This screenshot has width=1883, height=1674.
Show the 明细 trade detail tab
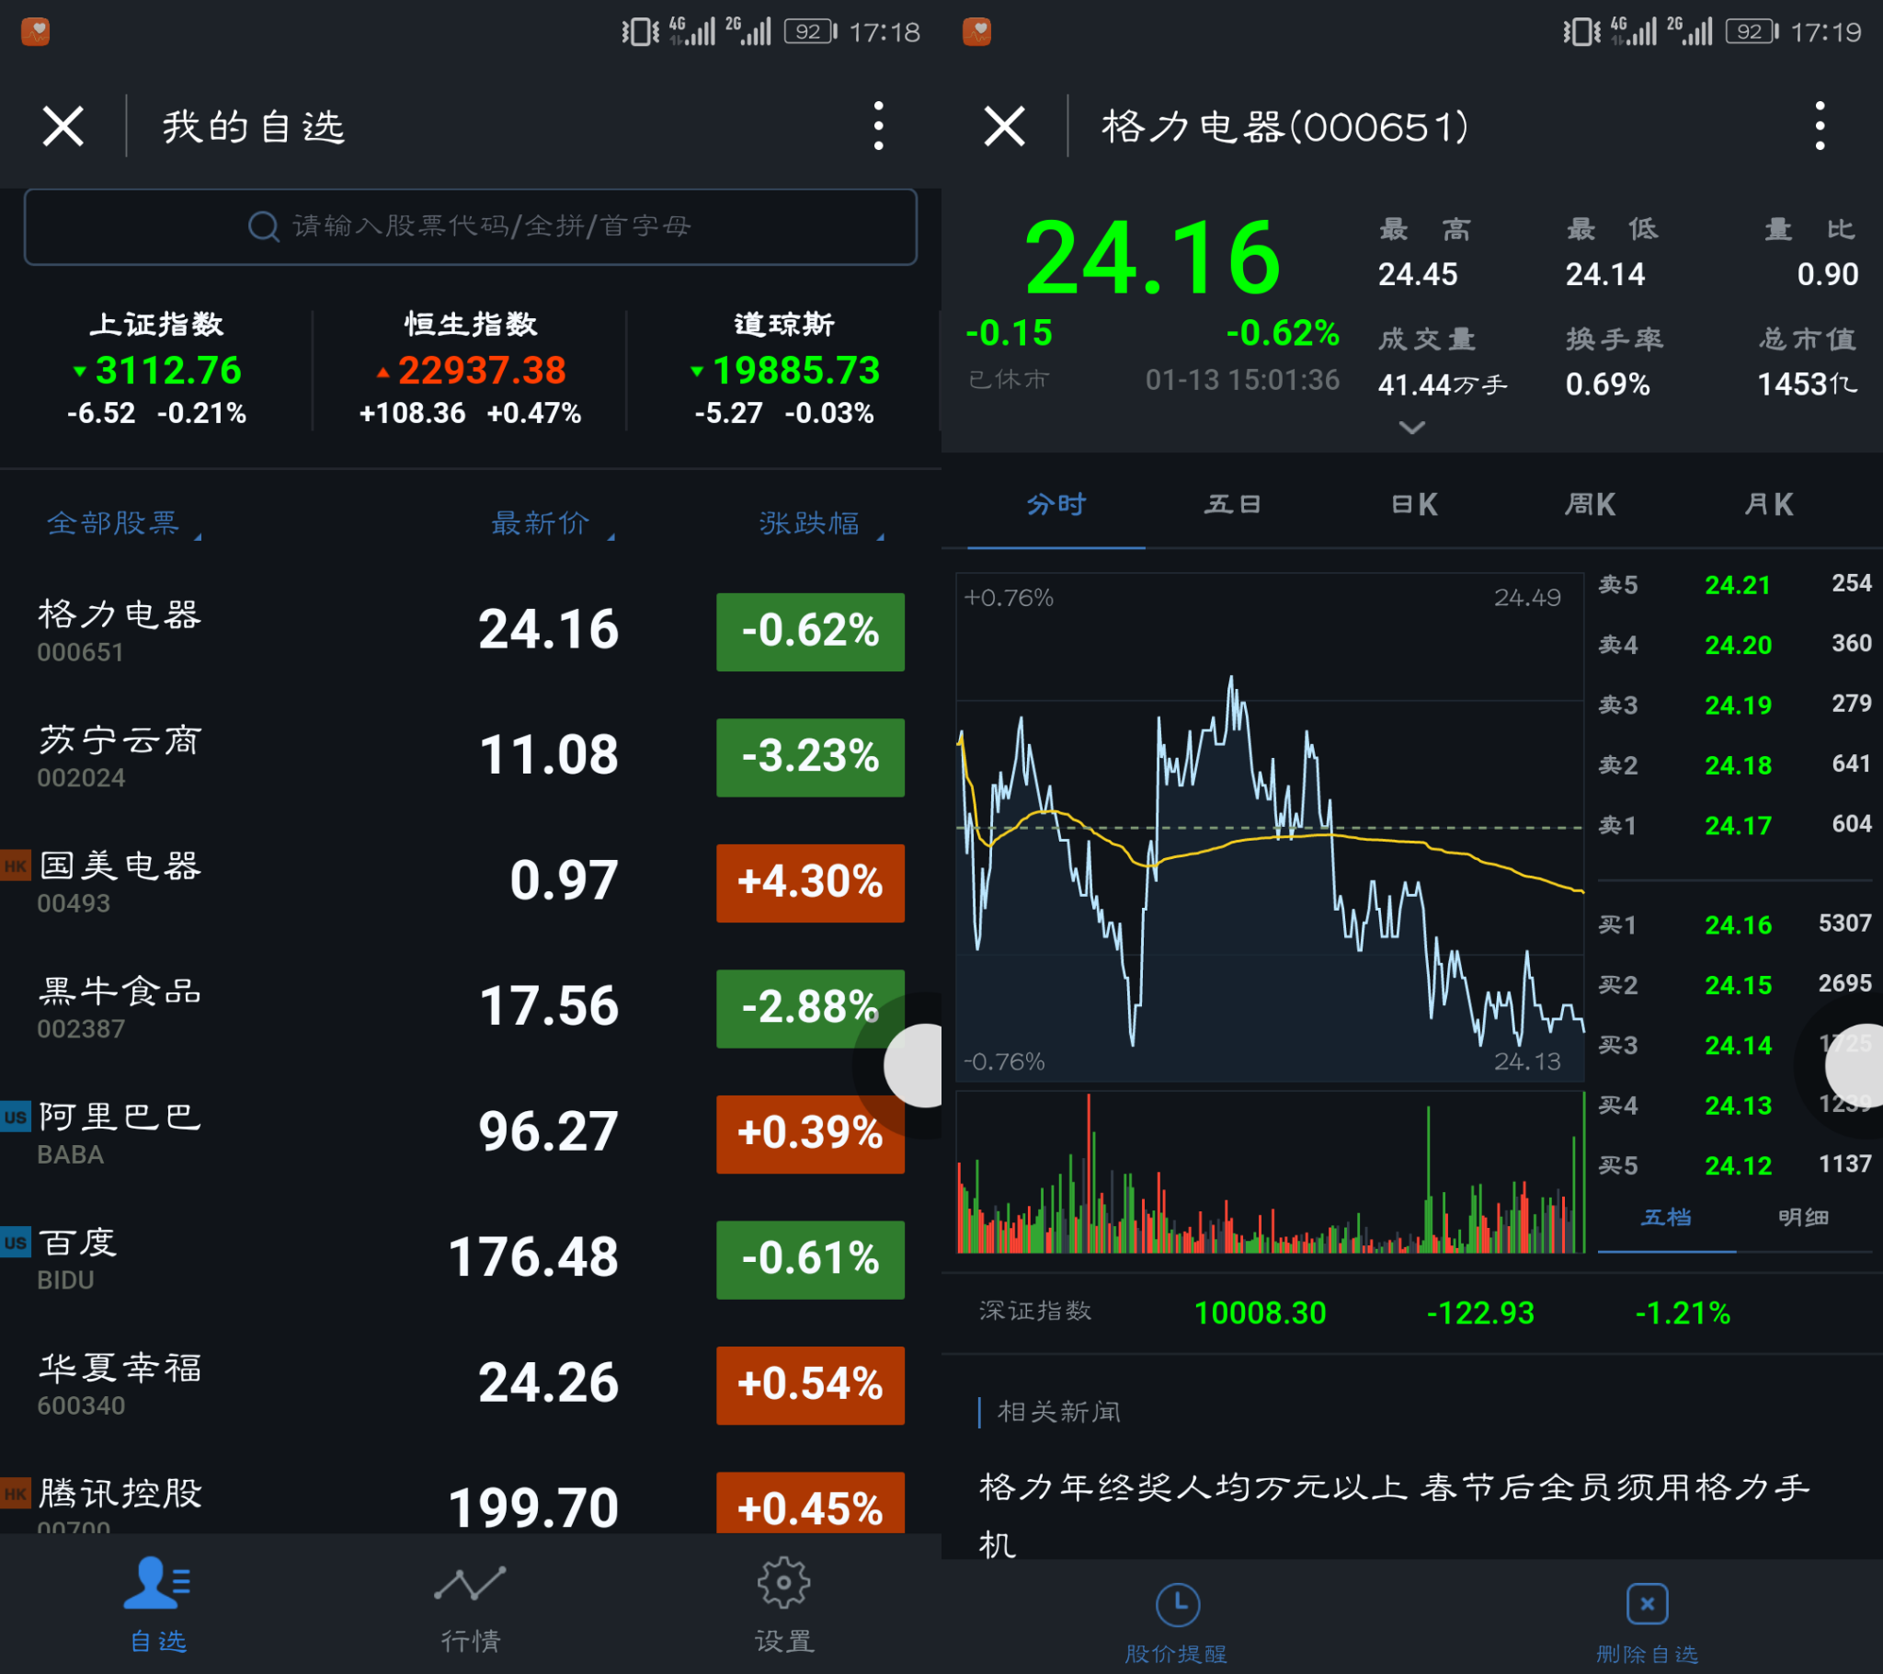pyautogui.click(x=1803, y=1218)
